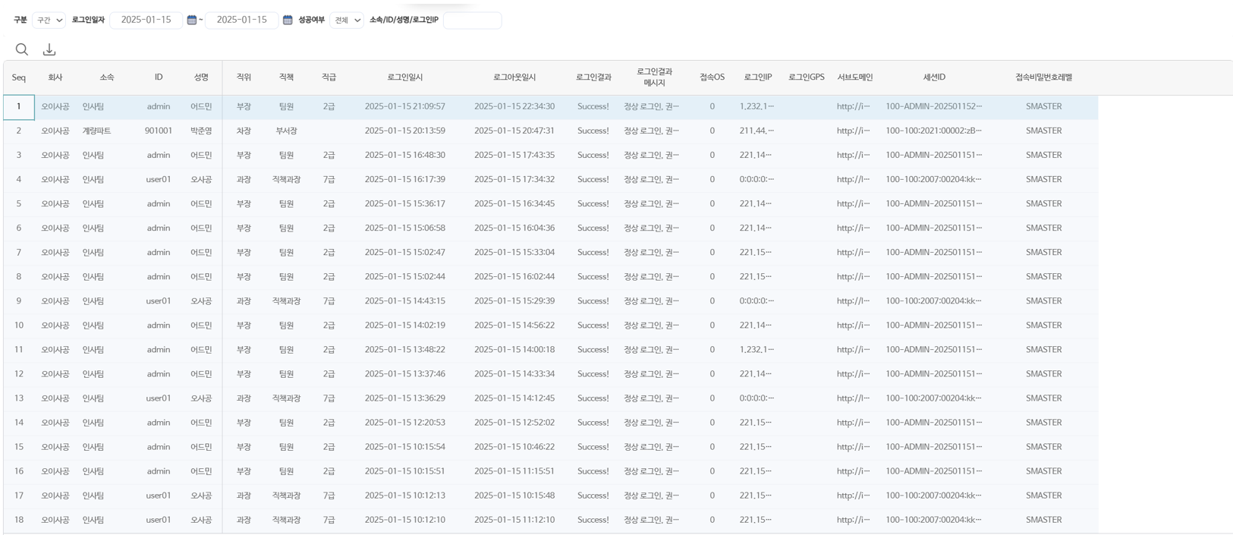Click login time 2025-01-15 16:17:39
The width and height of the screenshot is (1233, 535).
(x=405, y=180)
